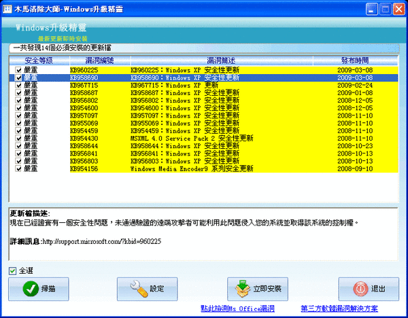Click the application icon in title bar
This screenshot has height=318, width=408.
point(7,9)
